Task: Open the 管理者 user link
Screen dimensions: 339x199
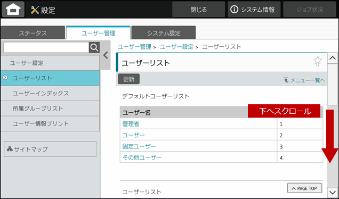Action: pos(131,124)
